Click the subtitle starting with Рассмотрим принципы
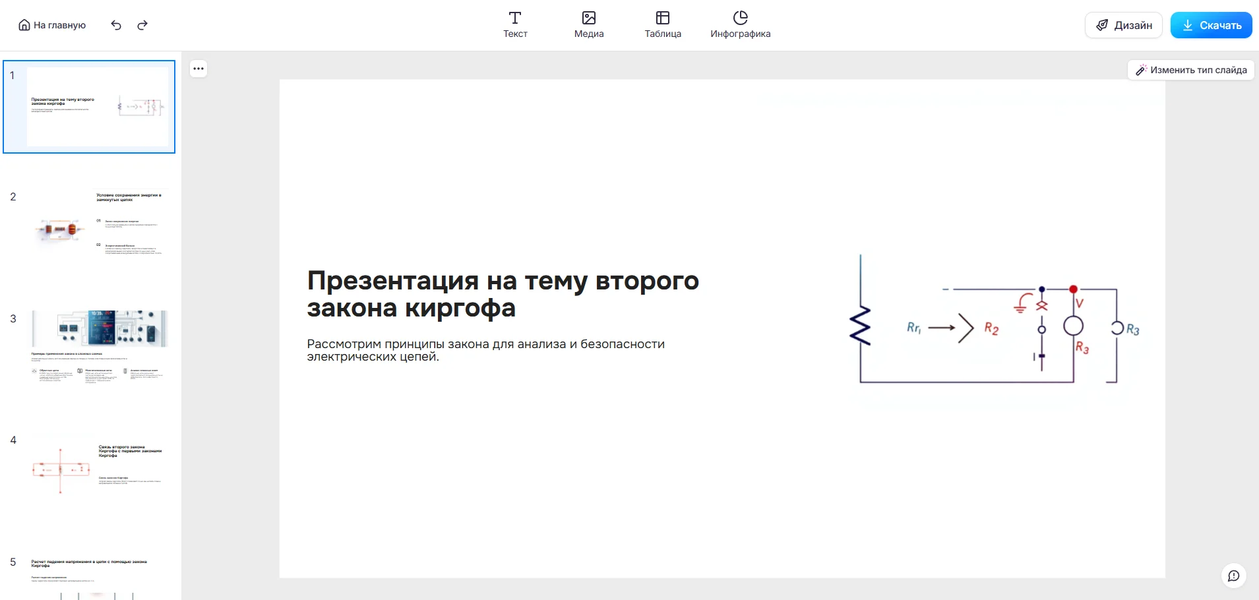Viewport: 1259px width, 600px height. 486,350
